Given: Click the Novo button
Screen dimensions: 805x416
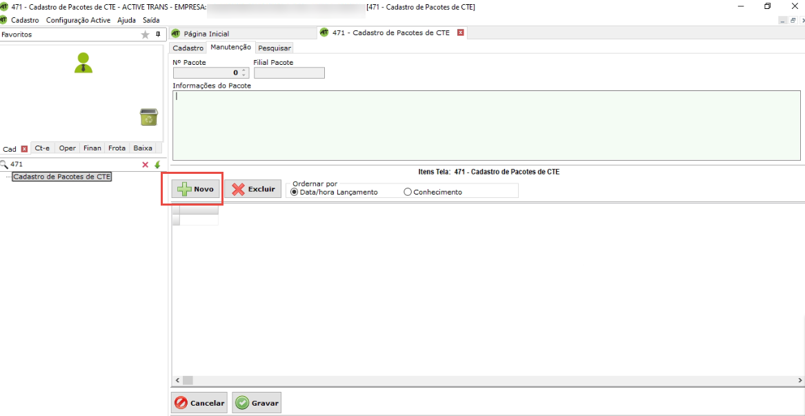Looking at the screenshot, I should tap(196, 189).
